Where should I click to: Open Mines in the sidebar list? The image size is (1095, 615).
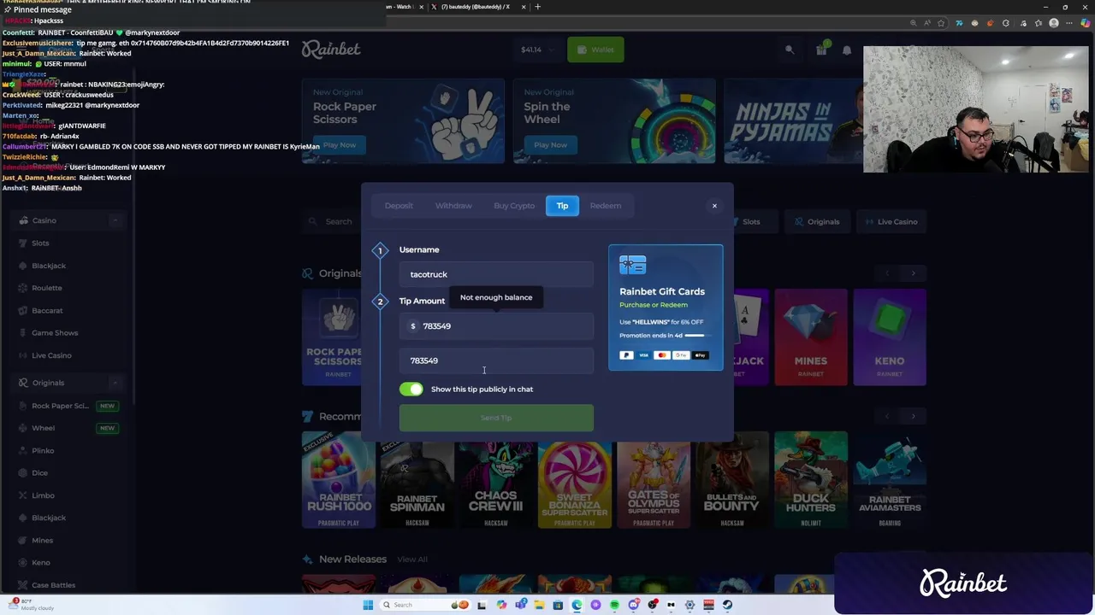(42, 540)
